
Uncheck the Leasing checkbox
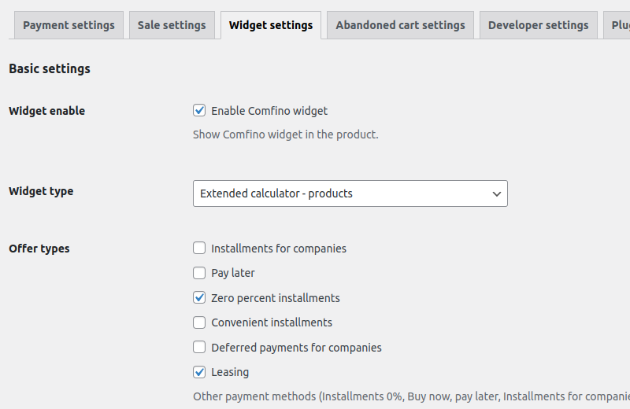tap(199, 372)
